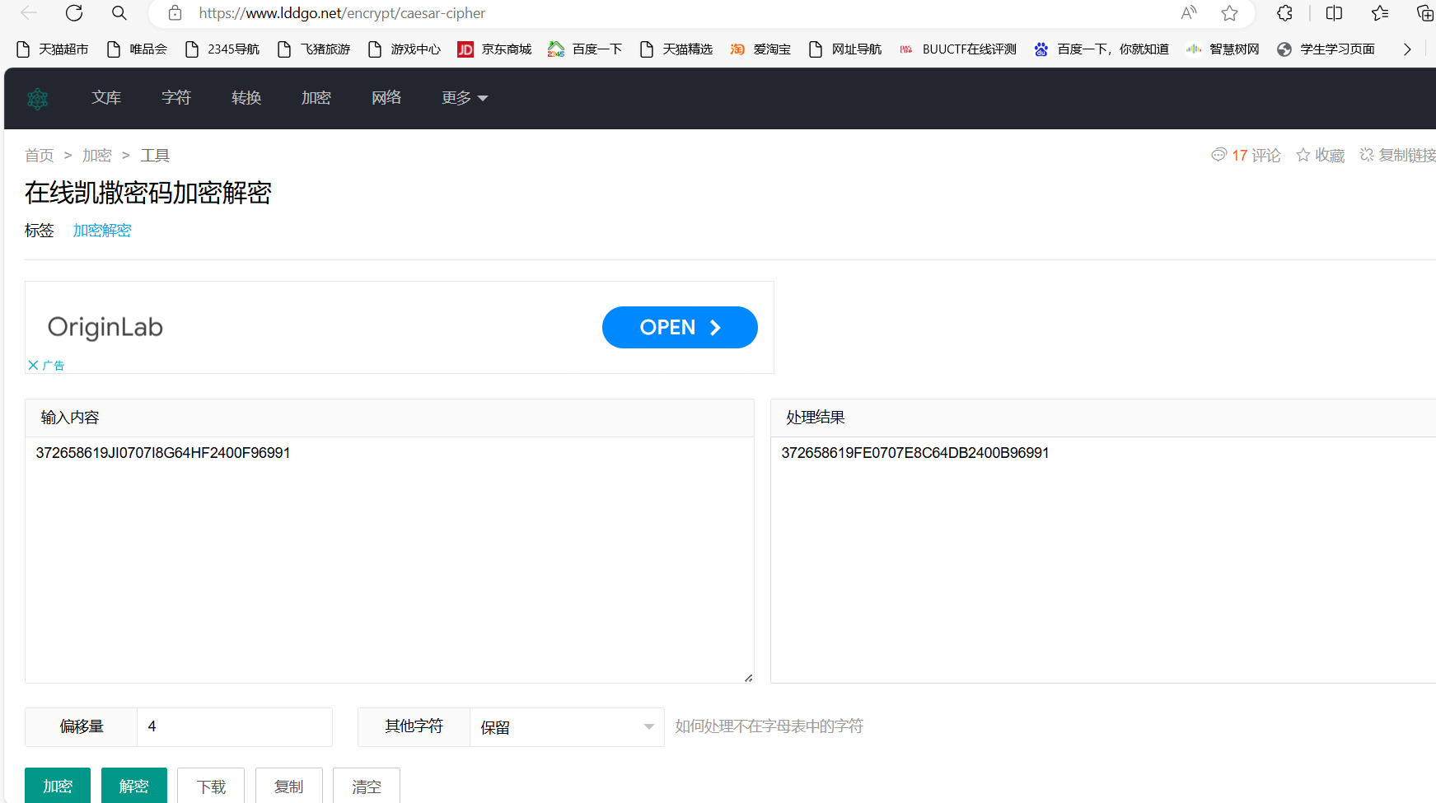Go to 首页 breadcrumb
This screenshot has width=1436, height=803.
(x=40, y=156)
